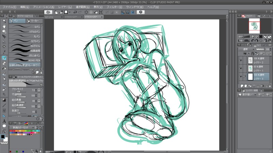Delete the selected layer via trash icon

(270, 86)
